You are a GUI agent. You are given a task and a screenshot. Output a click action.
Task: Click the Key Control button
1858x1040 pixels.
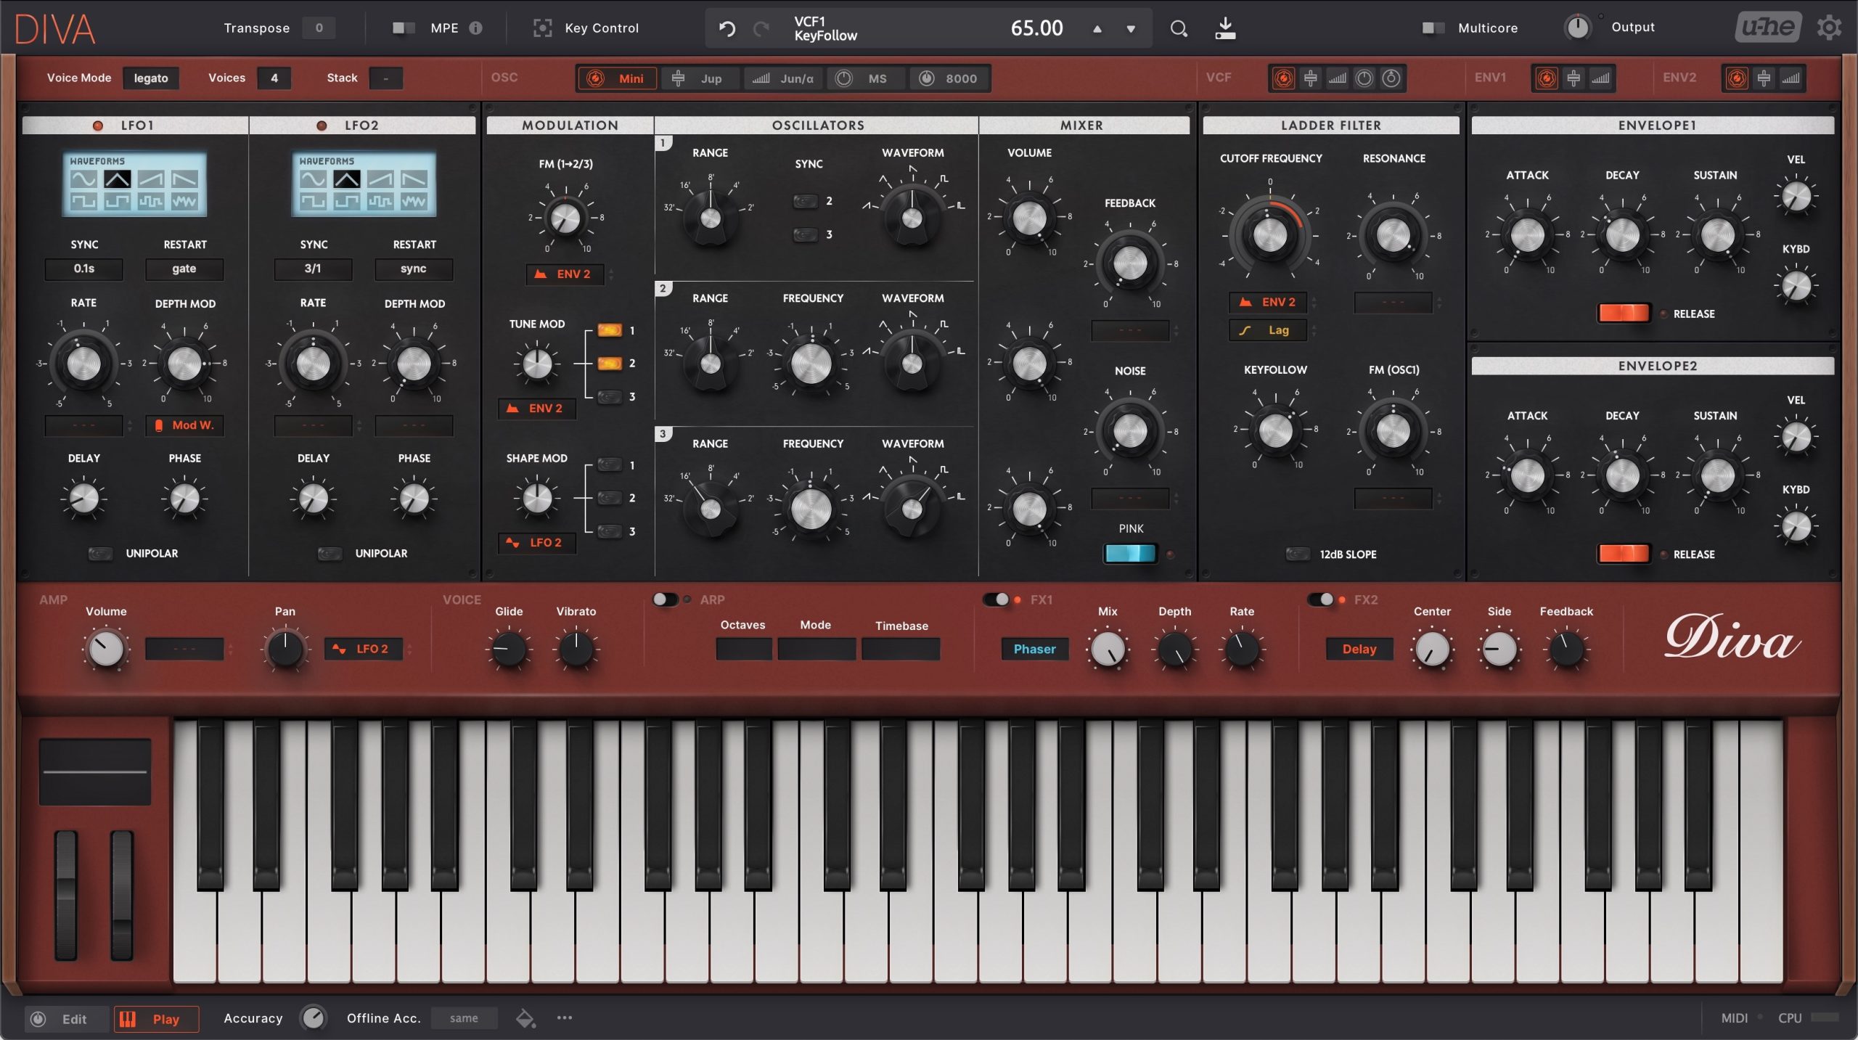click(586, 28)
